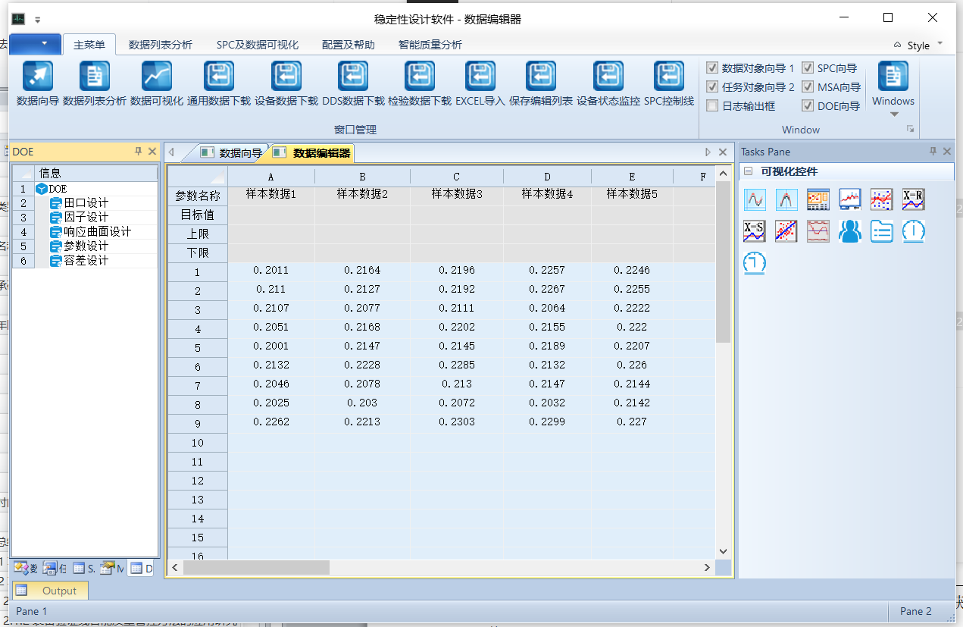Open 设备状态监控 from the ribbon
963x627 pixels.
tap(608, 77)
